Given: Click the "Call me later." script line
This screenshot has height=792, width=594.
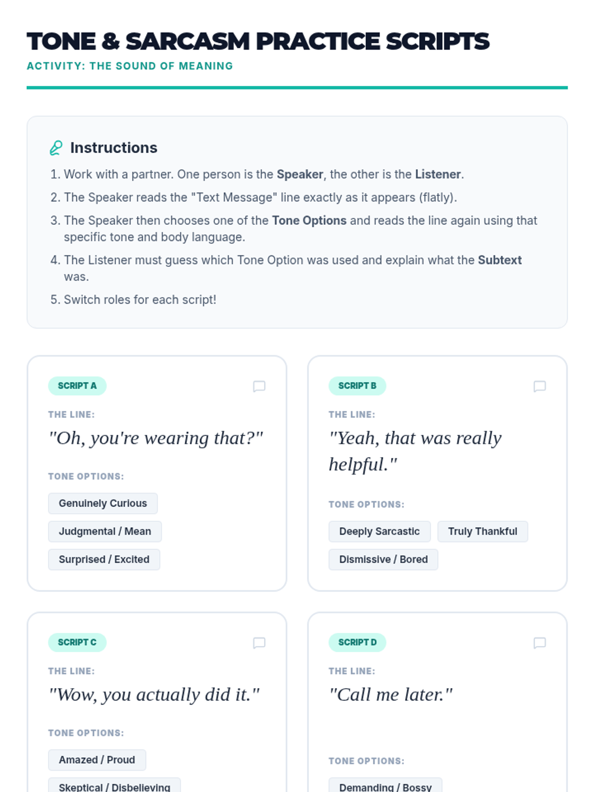Looking at the screenshot, I should (x=391, y=694).
